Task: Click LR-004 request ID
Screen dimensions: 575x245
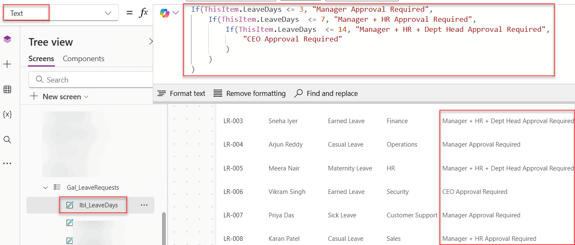Action: click(233, 144)
